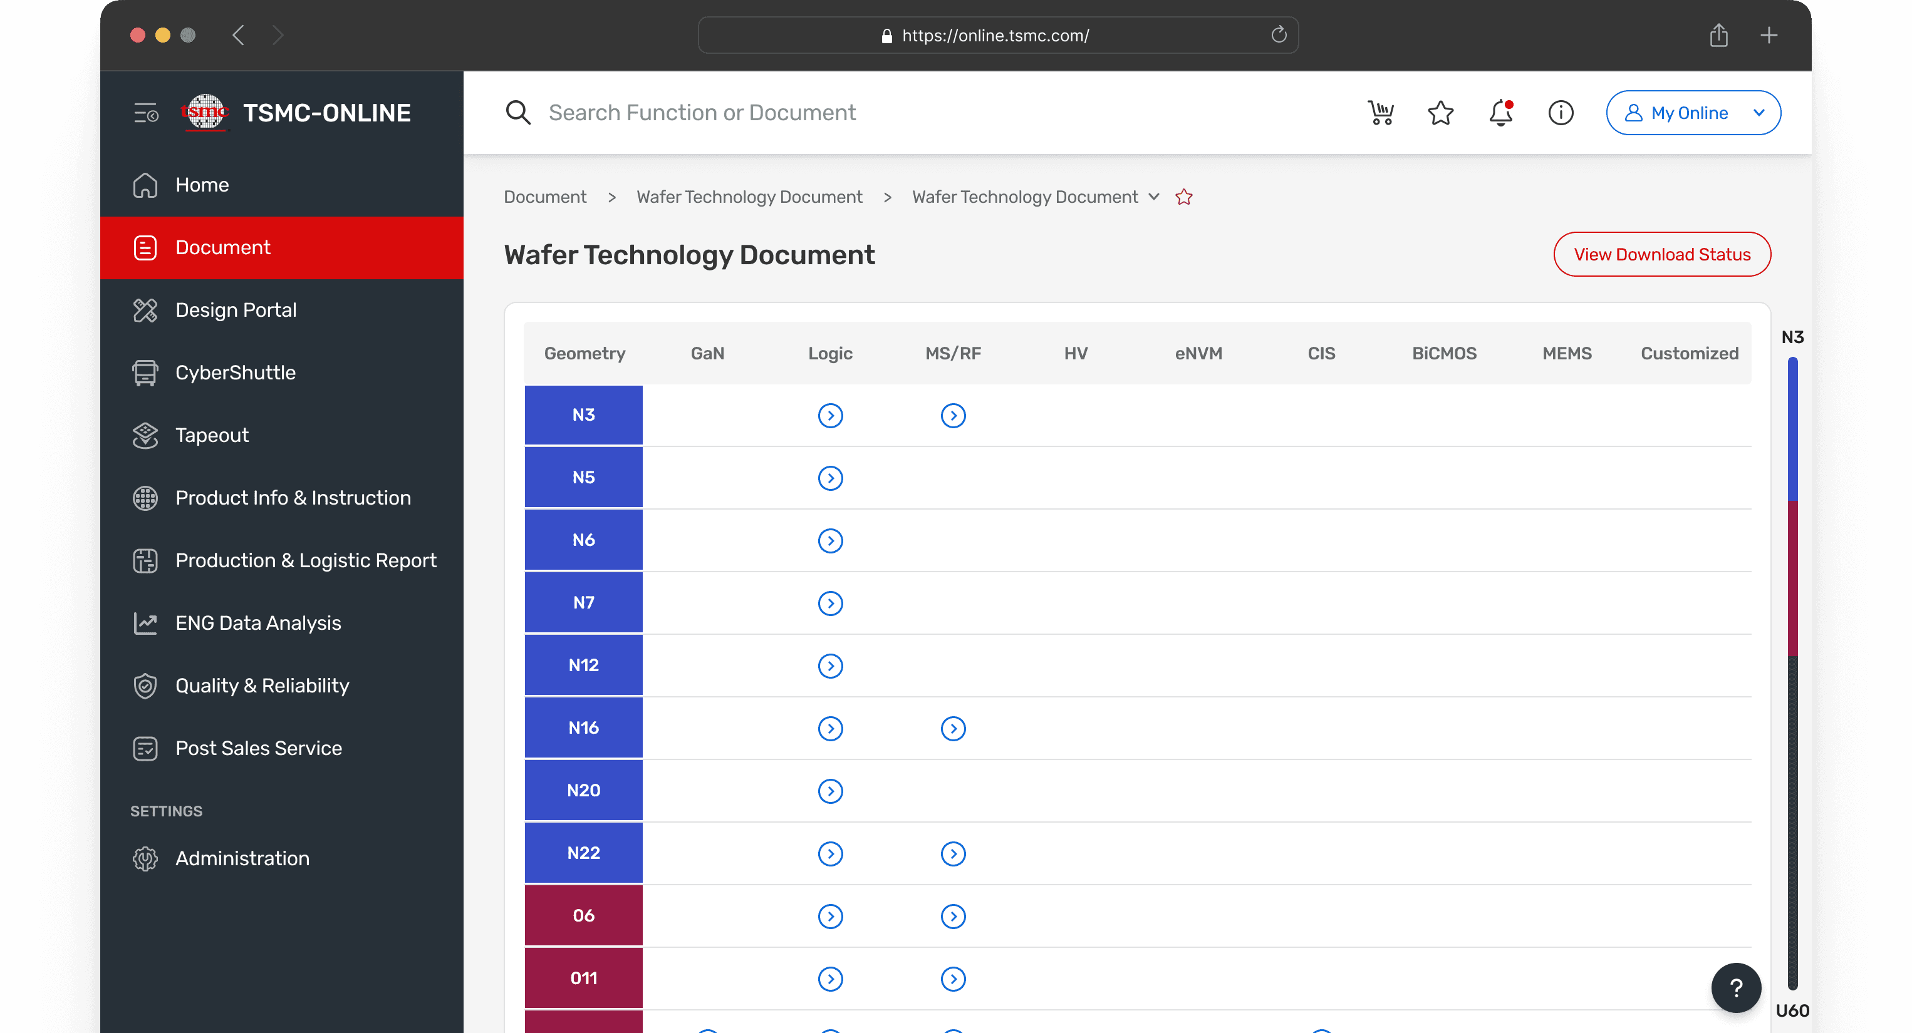The width and height of the screenshot is (1912, 1033).
Task: Expand Wafer Technology Document breadcrumb chevron
Action: (1153, 197)
